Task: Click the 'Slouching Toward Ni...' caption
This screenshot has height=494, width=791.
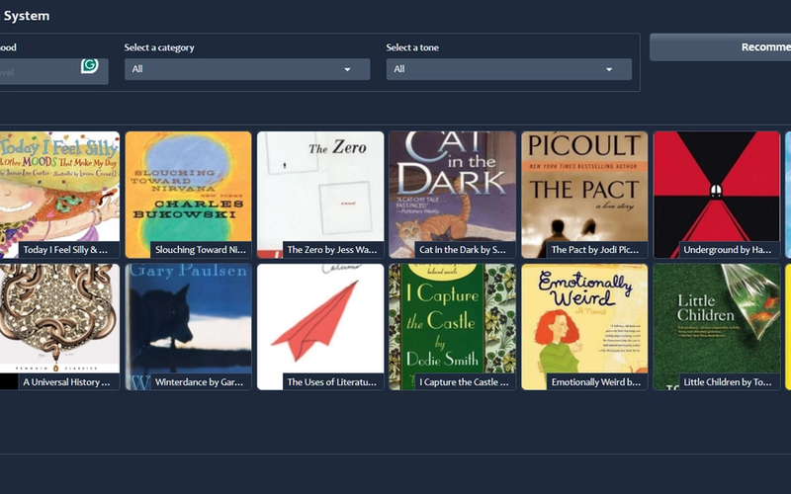Action: point(201,250)
